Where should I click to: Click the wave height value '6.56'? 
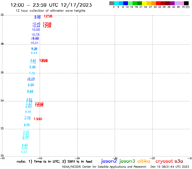28,112
